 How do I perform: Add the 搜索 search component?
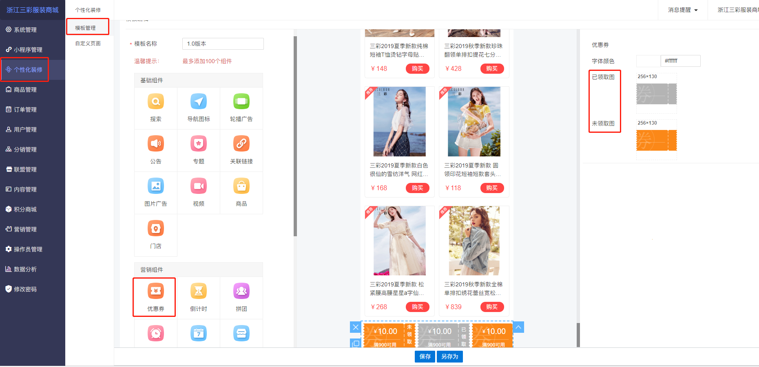tap(156, 108)
